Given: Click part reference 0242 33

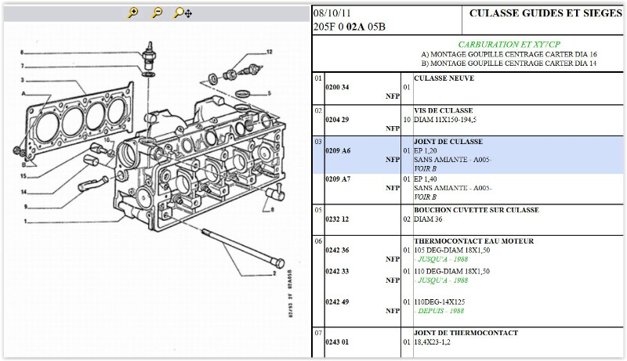Looking at the screenshot, I should pyautogui.click(x=337, y=271).
